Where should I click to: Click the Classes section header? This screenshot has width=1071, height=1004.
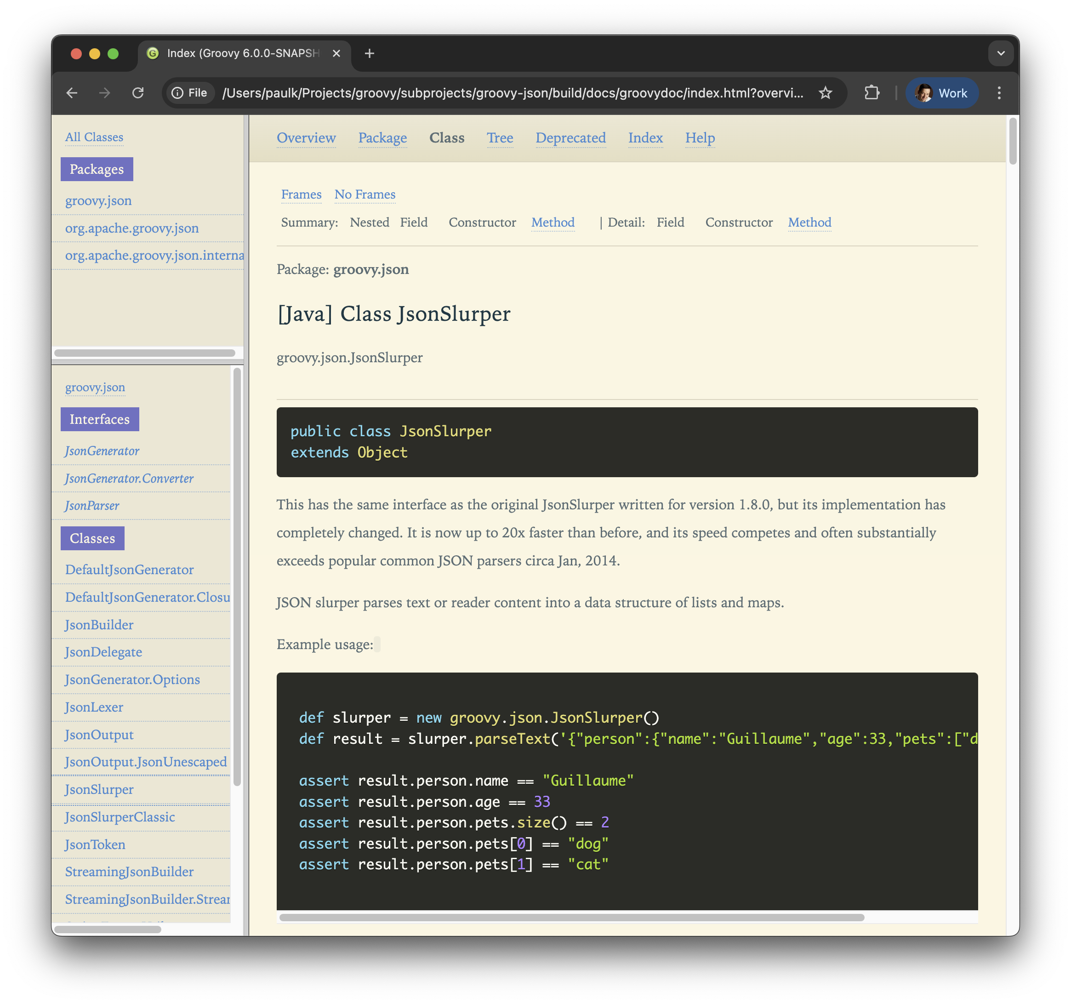point(93,538)
